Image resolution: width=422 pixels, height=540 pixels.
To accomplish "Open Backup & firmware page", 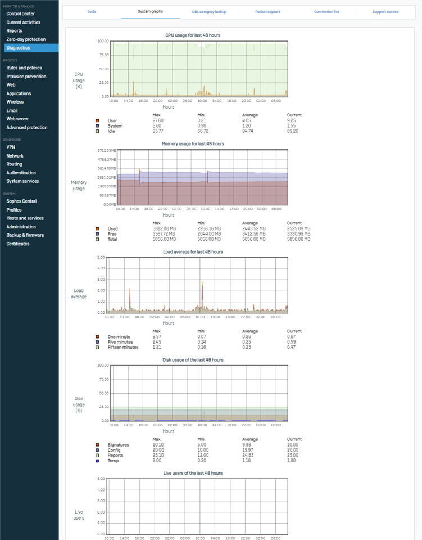I will 25,235.
